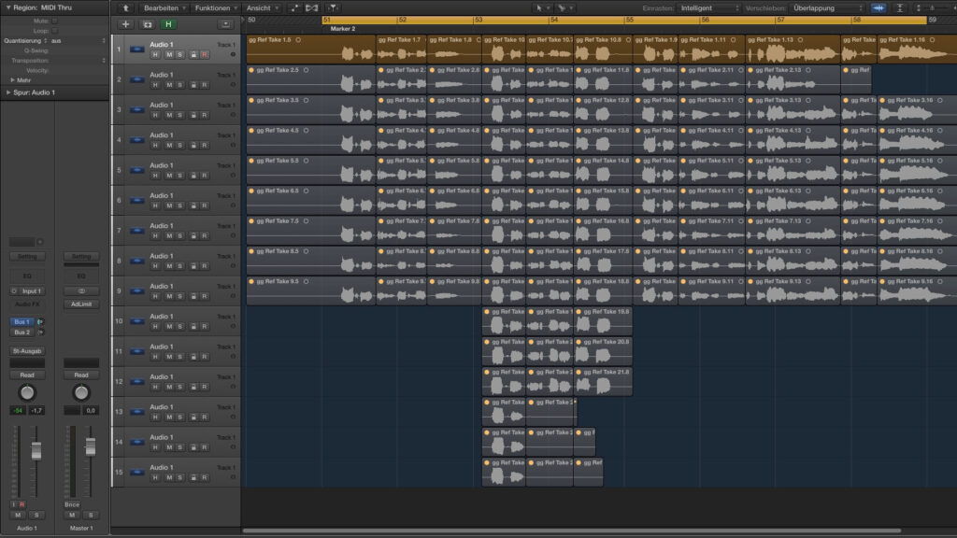957x538 pixels.
Task: Open the Funktionen menu
Action: (x=216, y=7)
